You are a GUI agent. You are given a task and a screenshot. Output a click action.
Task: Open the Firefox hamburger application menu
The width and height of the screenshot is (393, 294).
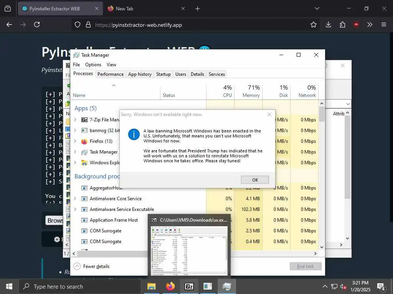click(384, 24)
